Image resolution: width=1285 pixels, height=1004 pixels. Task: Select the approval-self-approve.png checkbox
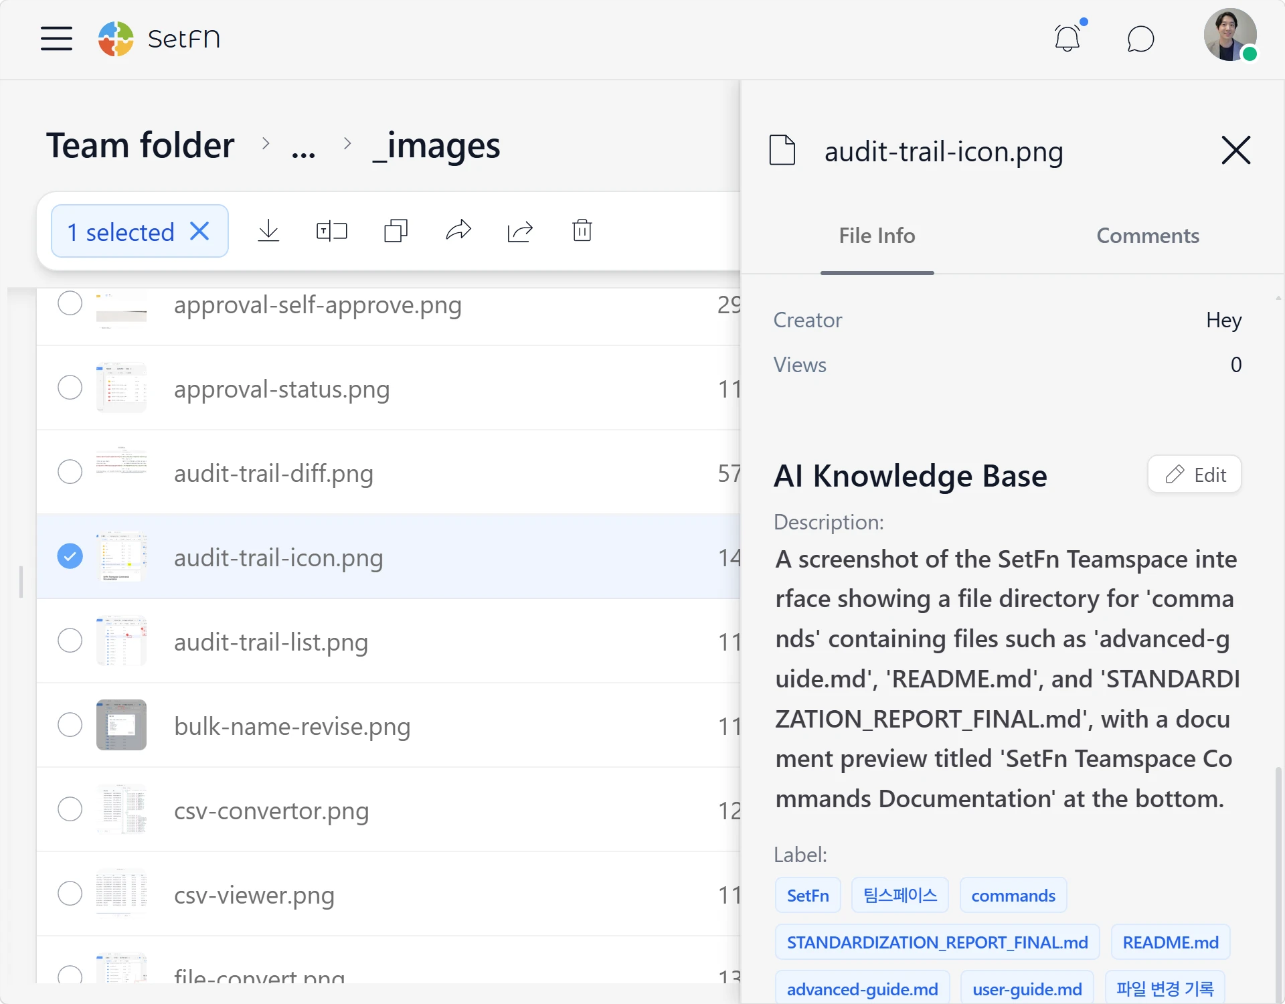pos(70,303)
